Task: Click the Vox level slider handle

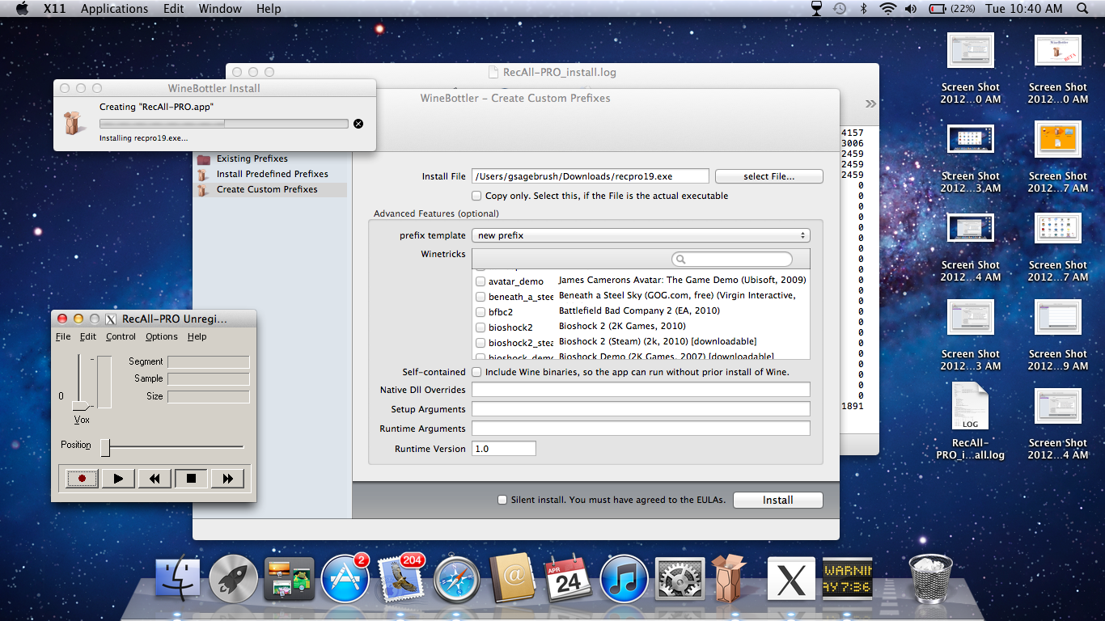Action: (x=81, y=405)
